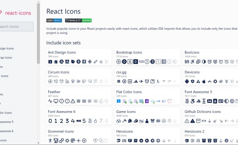Image resolution: width=238 pixels, height=145 pixels.
Task: Open Font Awesome 5 card title
Action: point(198,92)
